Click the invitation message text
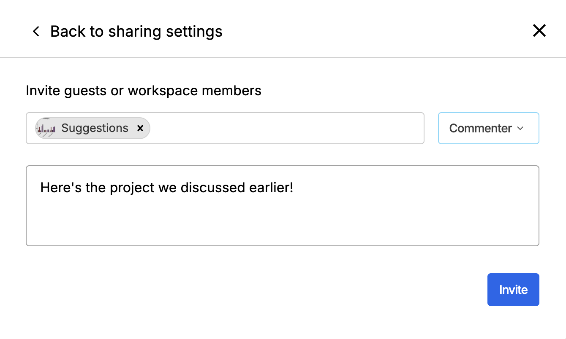Image resolution: width=566 pixels, height=339 pixels. 166,188
